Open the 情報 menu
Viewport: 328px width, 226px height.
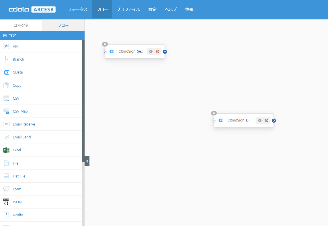pos(189,9)
